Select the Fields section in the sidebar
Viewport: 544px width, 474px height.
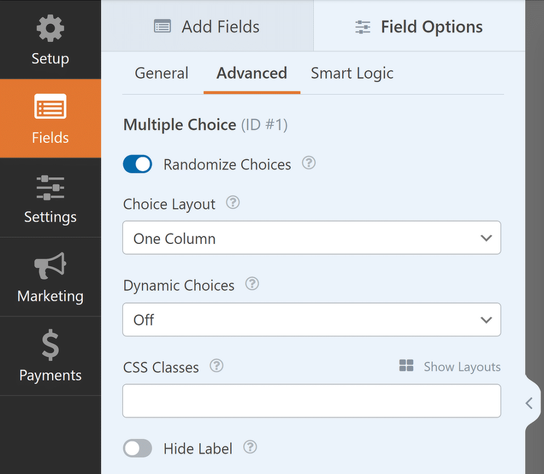(50, 118)
